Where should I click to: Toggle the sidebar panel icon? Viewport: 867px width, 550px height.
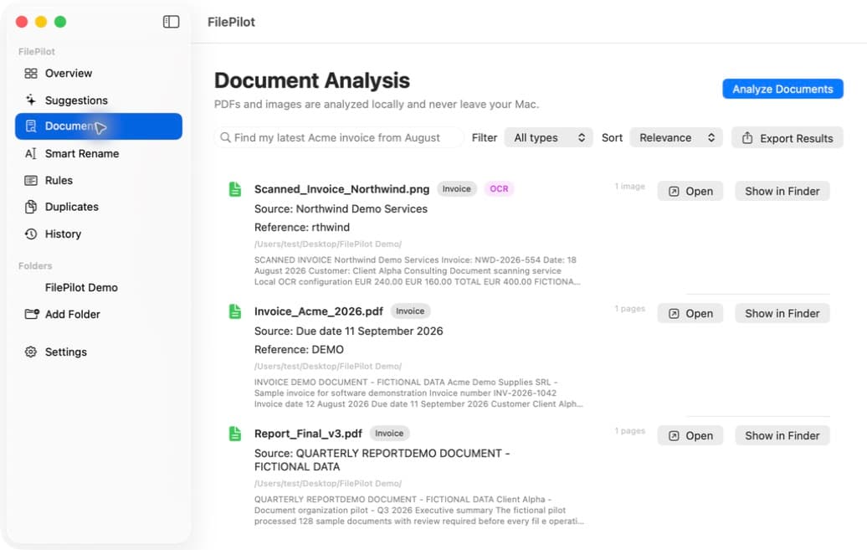[x=171, y=22]
